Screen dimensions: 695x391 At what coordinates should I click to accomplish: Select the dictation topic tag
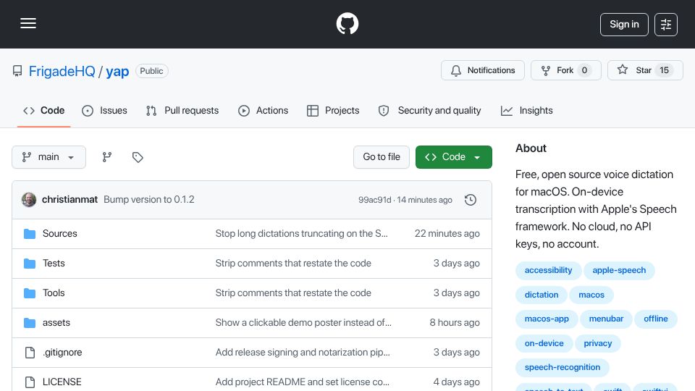click(x=542, y=295)
